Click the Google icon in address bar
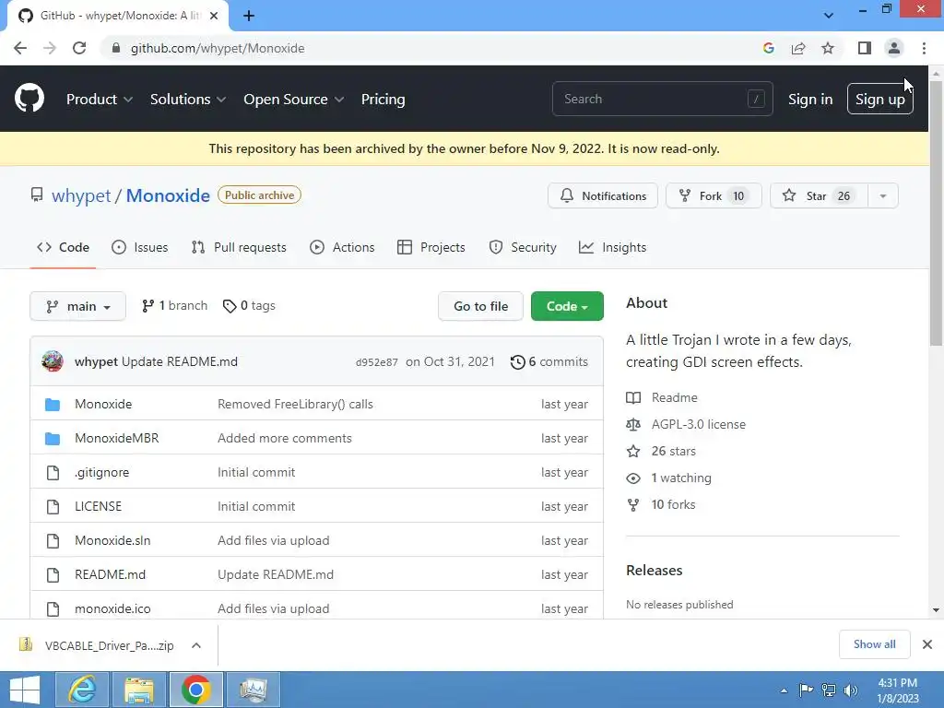This screenshot has height=708, width=944. point(768,48)
